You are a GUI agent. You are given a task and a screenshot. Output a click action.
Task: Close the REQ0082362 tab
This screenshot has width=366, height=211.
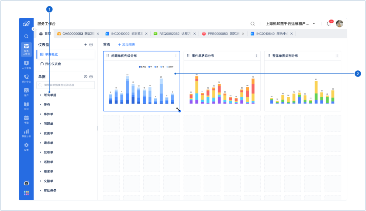[195, 34]
